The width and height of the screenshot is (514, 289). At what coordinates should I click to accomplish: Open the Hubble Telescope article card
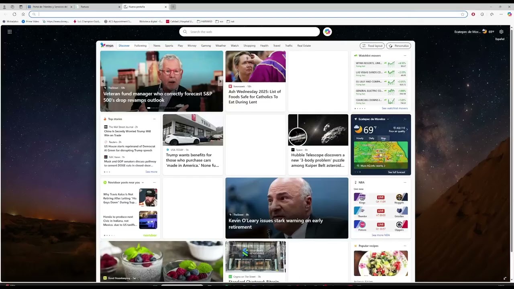coord(318,144)
